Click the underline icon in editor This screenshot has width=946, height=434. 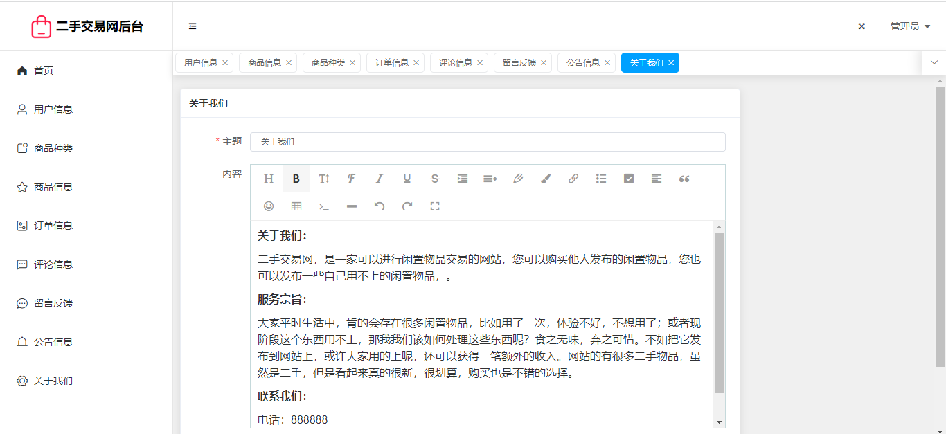point(407,179)
